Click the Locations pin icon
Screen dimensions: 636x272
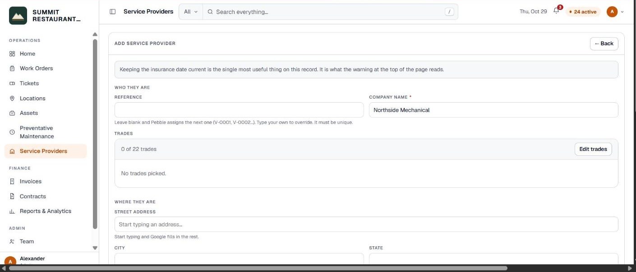click(x=12, y=98)
